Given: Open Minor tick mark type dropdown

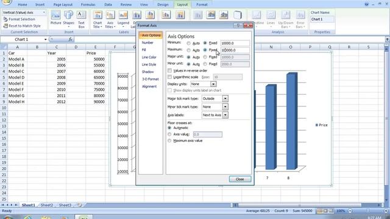Looking at the screenshot, I should click(225, 107).
